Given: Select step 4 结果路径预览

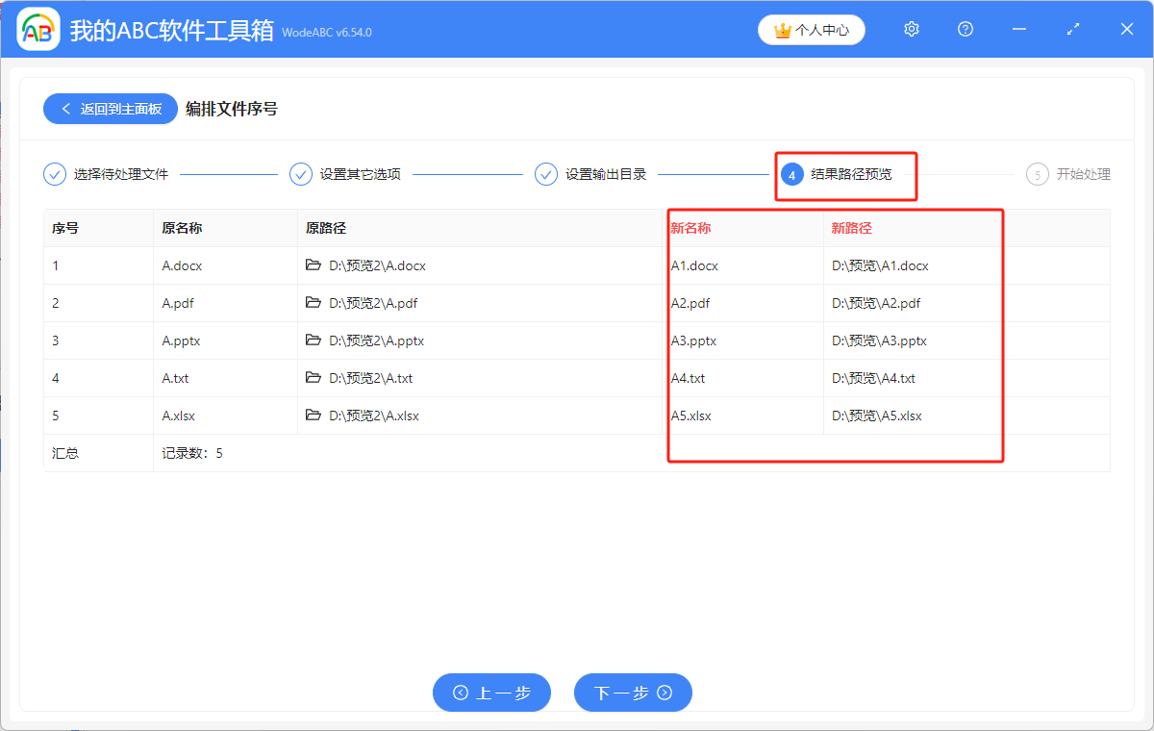Looking at the screenshot, I should (837, 175).
